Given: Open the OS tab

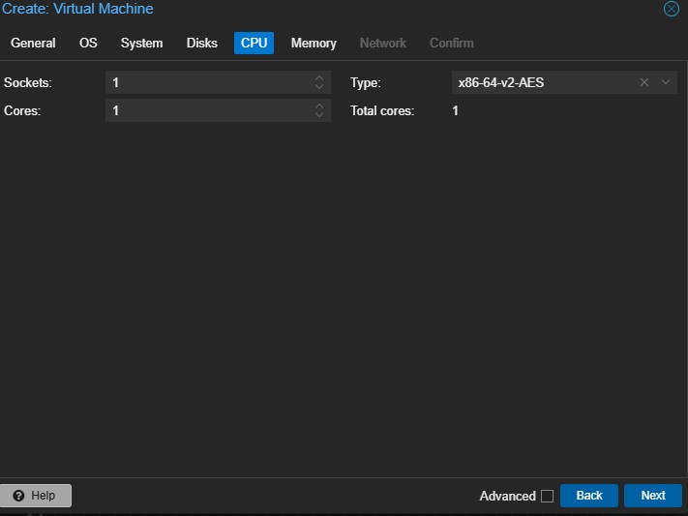Looking at the screenshot, I should tap(88, 43).
